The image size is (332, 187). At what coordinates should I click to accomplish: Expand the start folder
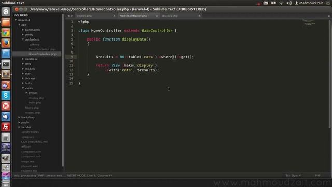click(23, 74)
